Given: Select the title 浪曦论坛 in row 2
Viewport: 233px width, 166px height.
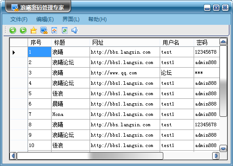Looking at the screenshot, I should pyautogui.click(x=71, y=62).
